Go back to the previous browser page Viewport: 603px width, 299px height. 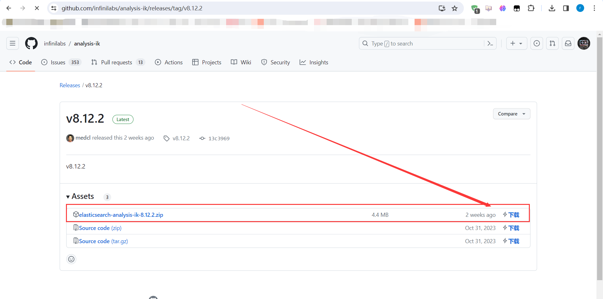click(9, 8)
